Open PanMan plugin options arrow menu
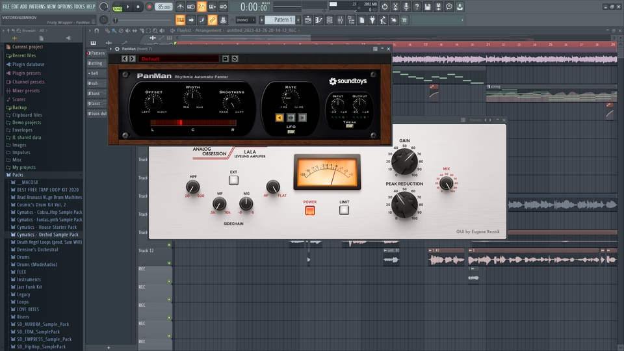 pyautogui.click(x=111, y=49)
